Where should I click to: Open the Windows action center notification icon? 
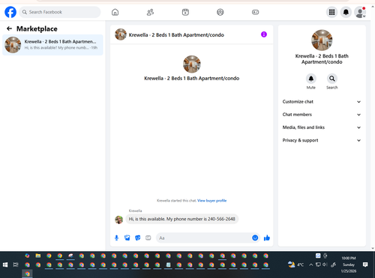coord(365,265)
